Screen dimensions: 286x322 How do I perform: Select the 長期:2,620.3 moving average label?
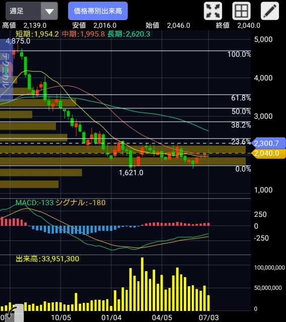tap(129, 34)
